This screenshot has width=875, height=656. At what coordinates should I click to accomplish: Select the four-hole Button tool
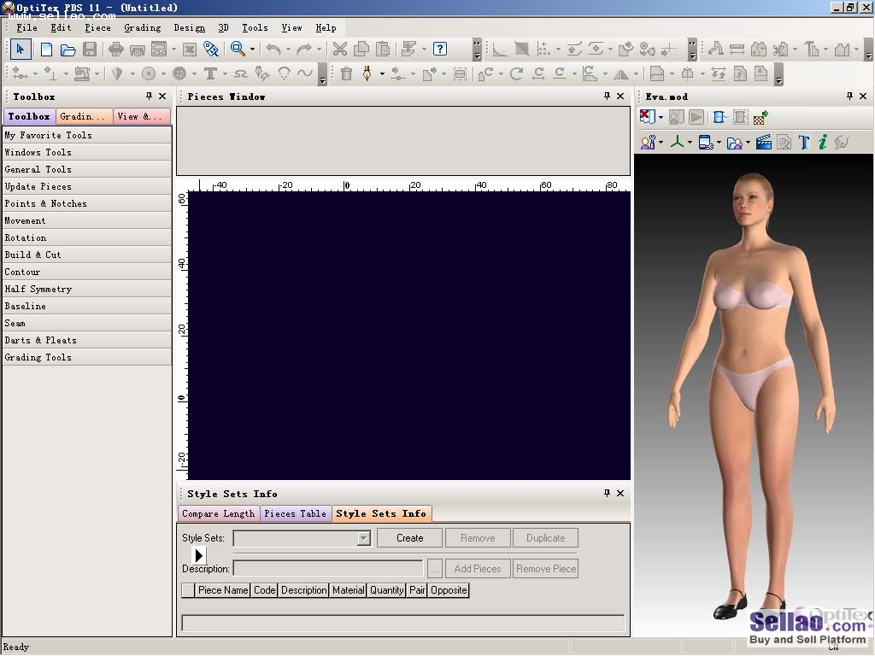click(179, 73)
